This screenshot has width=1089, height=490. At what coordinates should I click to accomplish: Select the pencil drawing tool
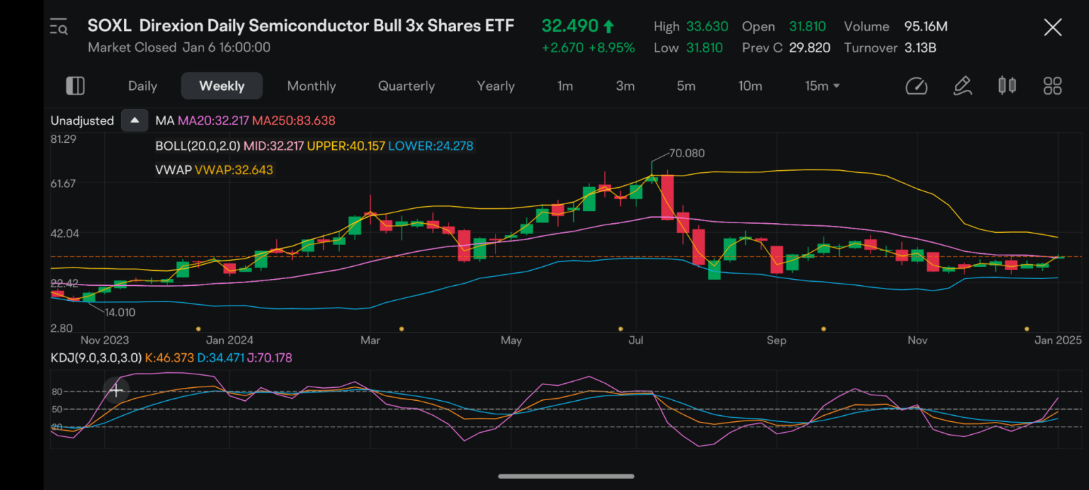[962, 86]
